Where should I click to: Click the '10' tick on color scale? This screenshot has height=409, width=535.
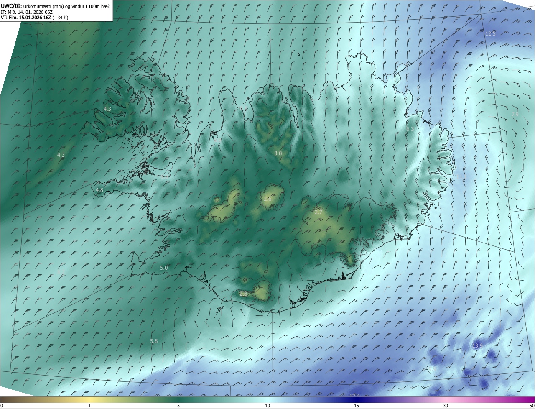267,406
